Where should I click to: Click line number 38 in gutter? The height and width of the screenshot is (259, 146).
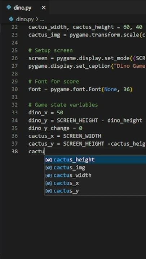[15, 152]
